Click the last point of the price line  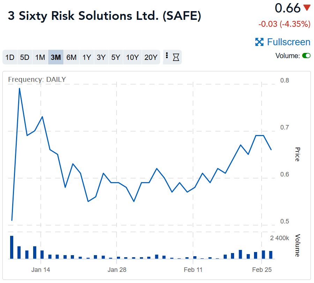[271, 149]
